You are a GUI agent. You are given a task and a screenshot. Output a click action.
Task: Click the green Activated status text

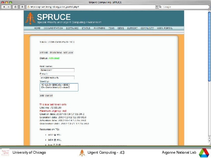click(54, 58)
